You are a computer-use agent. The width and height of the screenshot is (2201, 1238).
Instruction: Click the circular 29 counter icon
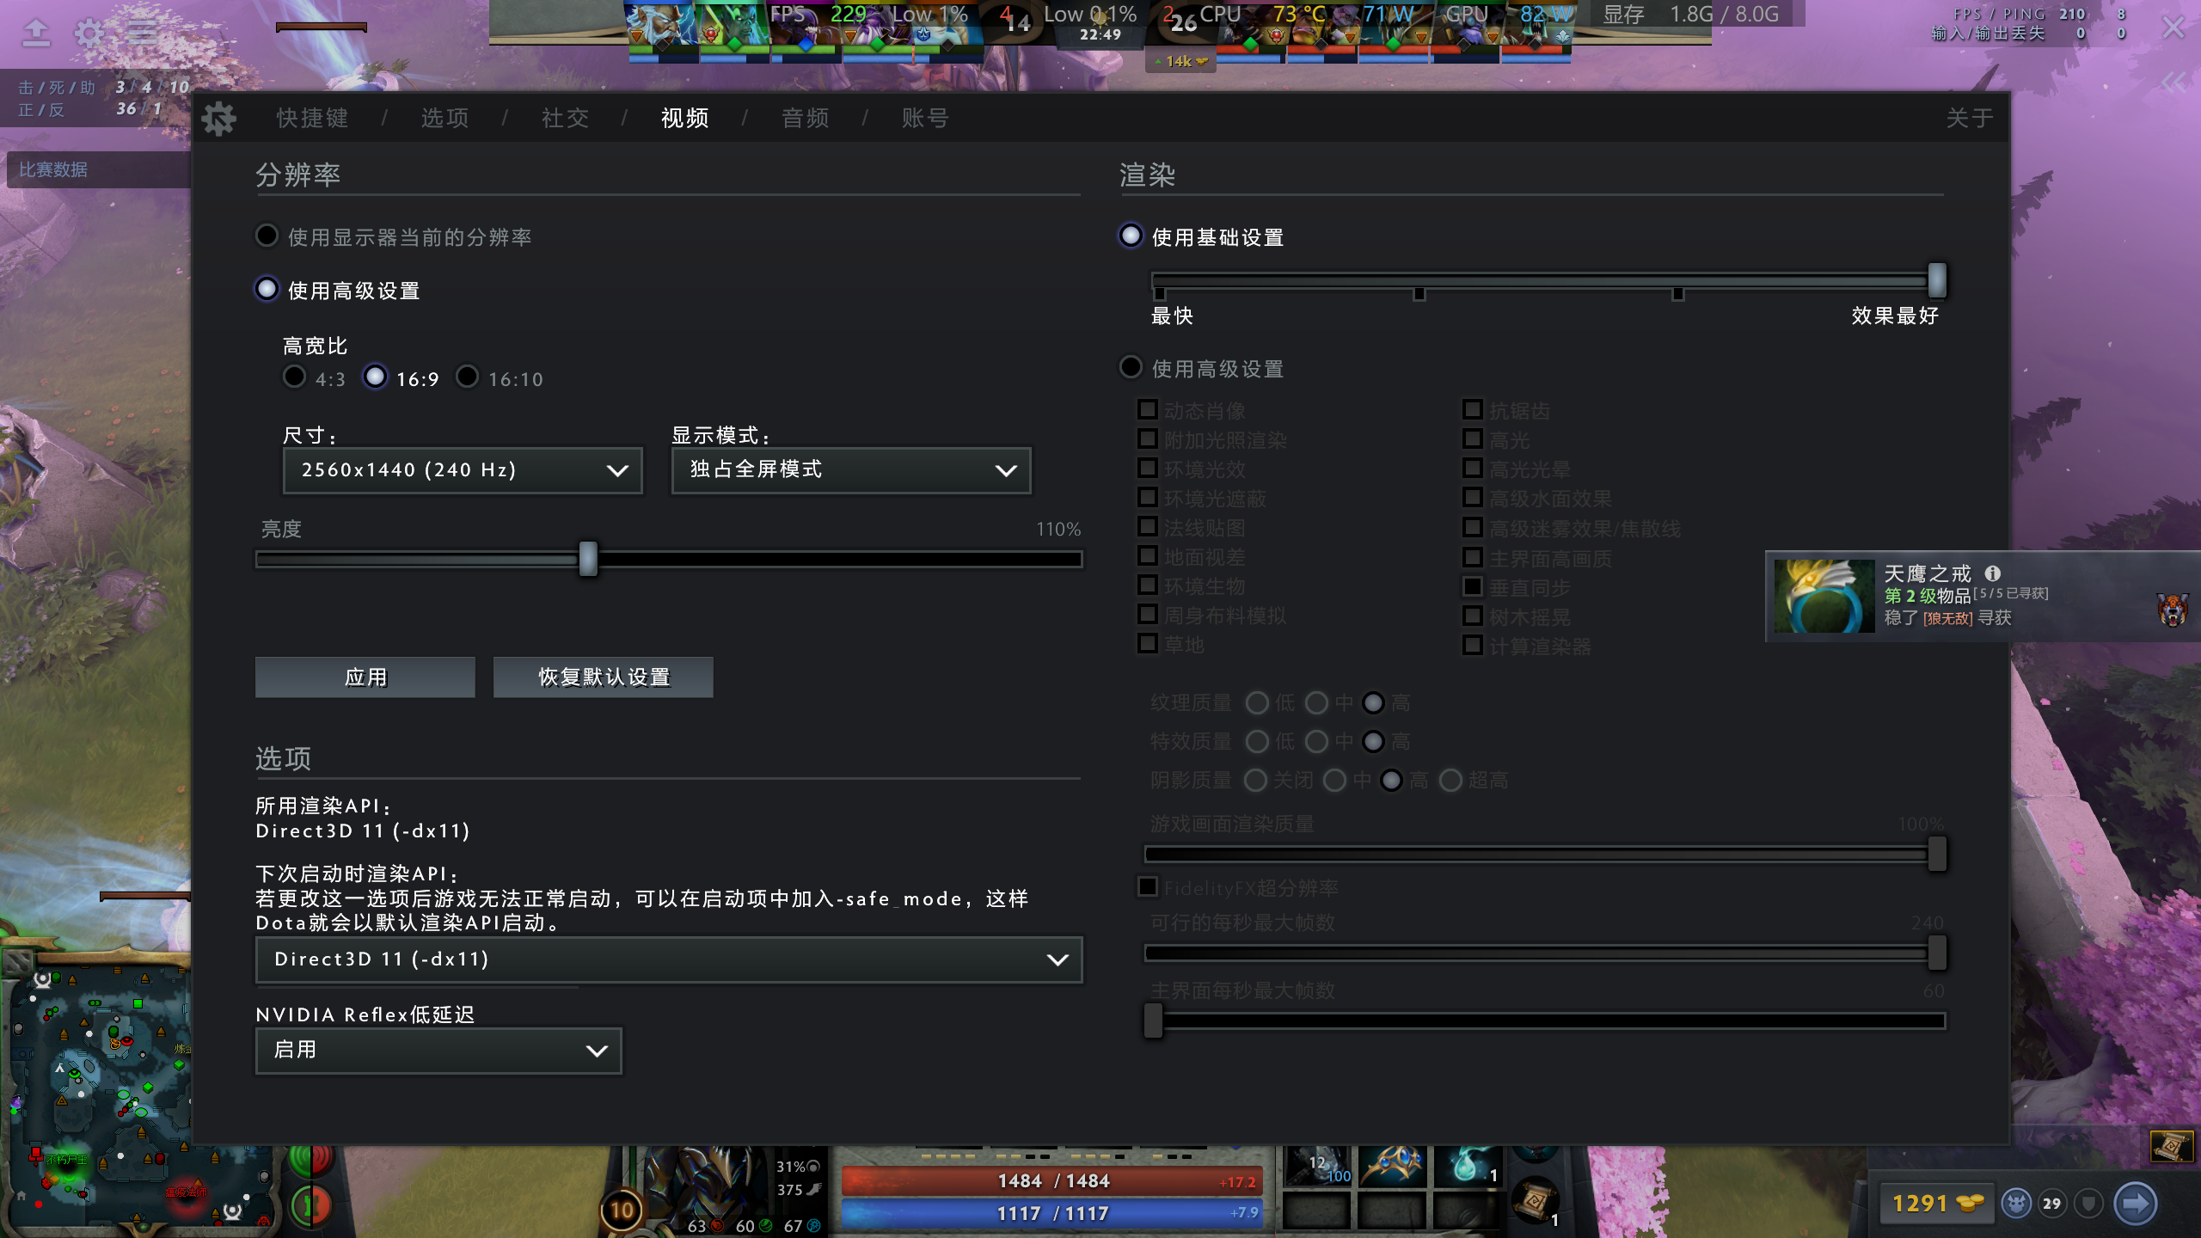2051,1203
